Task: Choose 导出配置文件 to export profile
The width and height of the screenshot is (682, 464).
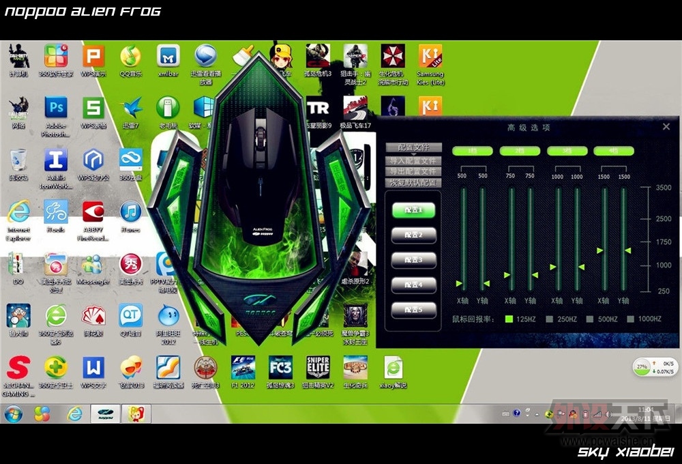Action: (414, 171)
